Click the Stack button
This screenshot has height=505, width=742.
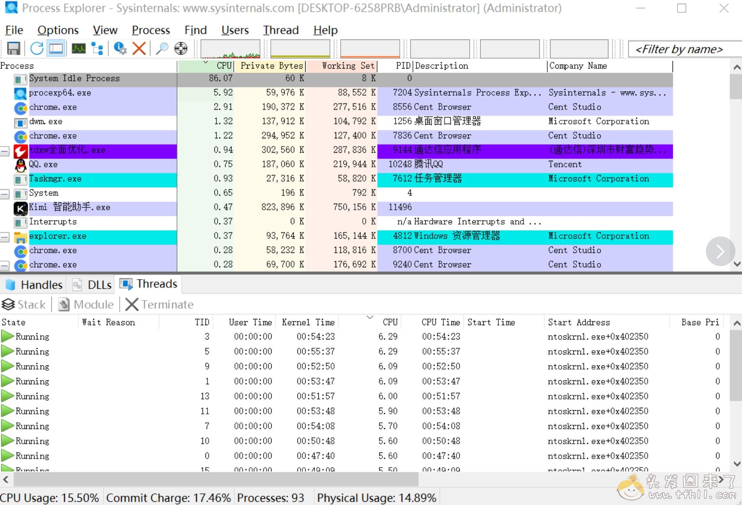24,305
